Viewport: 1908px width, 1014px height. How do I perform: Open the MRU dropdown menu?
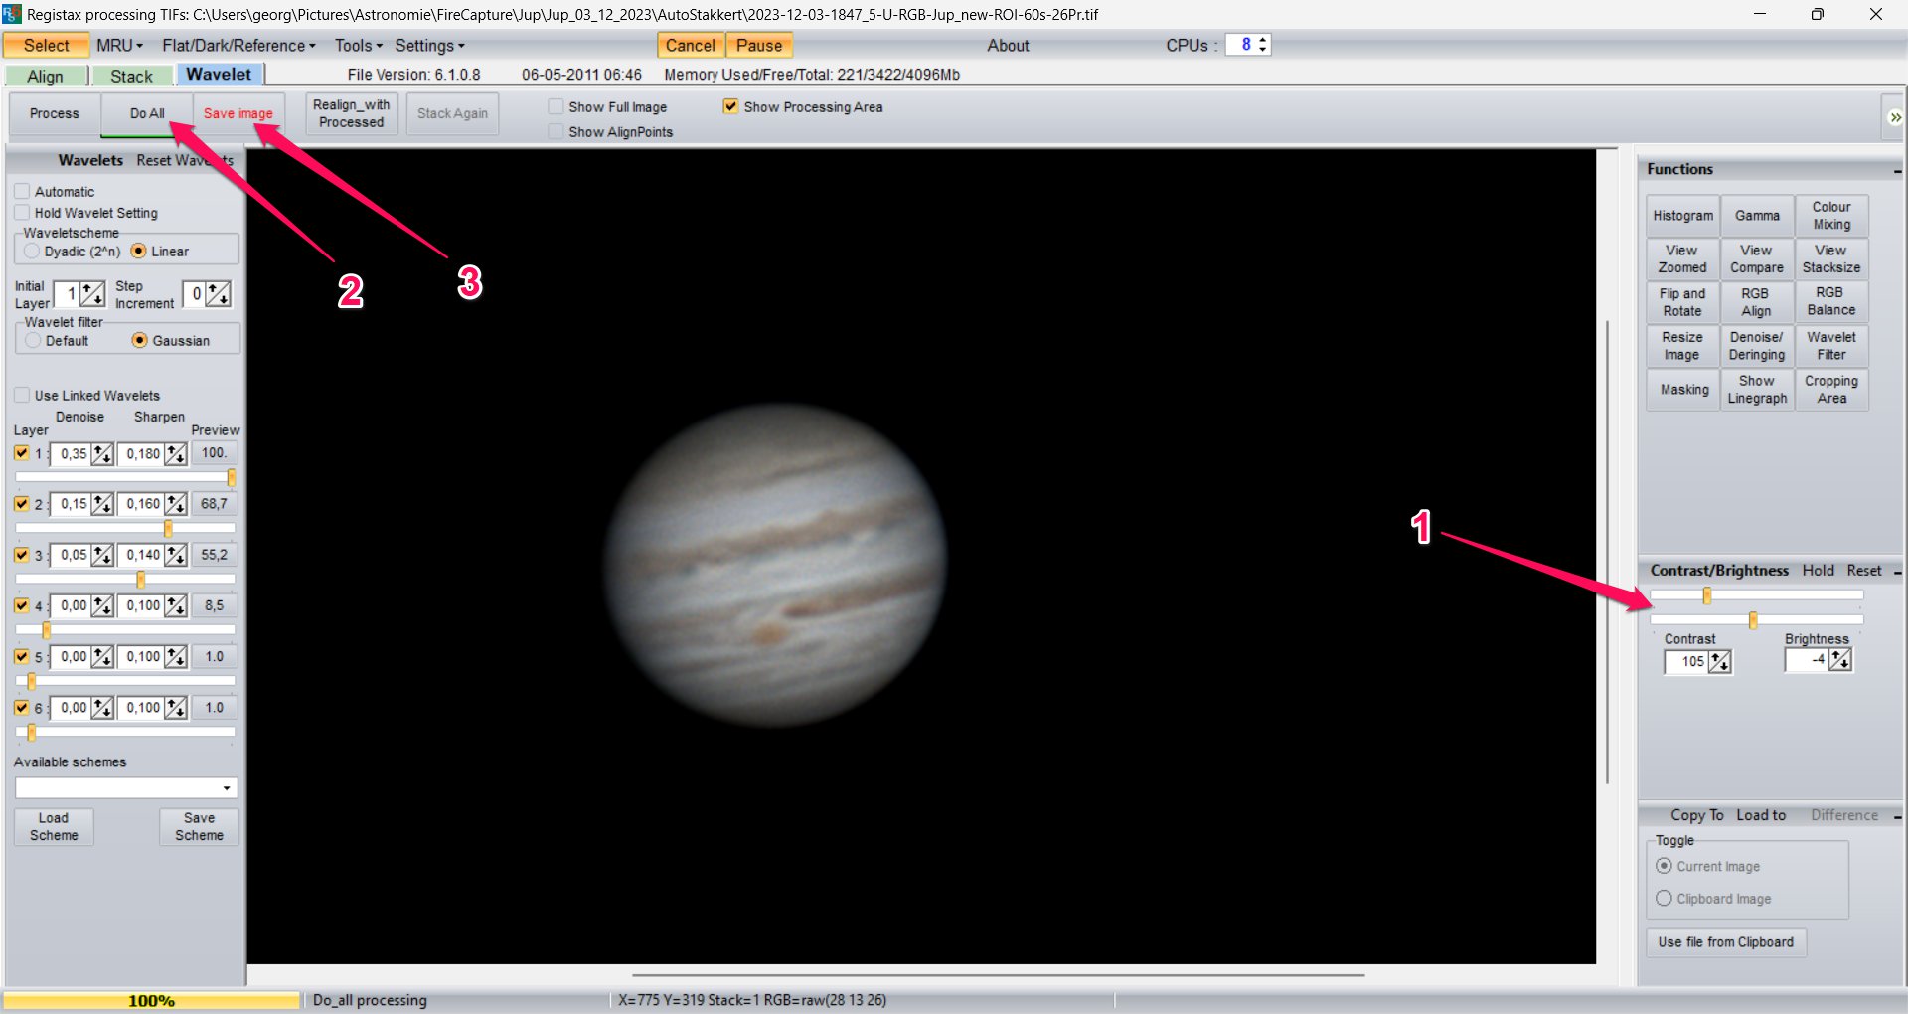coord(120,46)
